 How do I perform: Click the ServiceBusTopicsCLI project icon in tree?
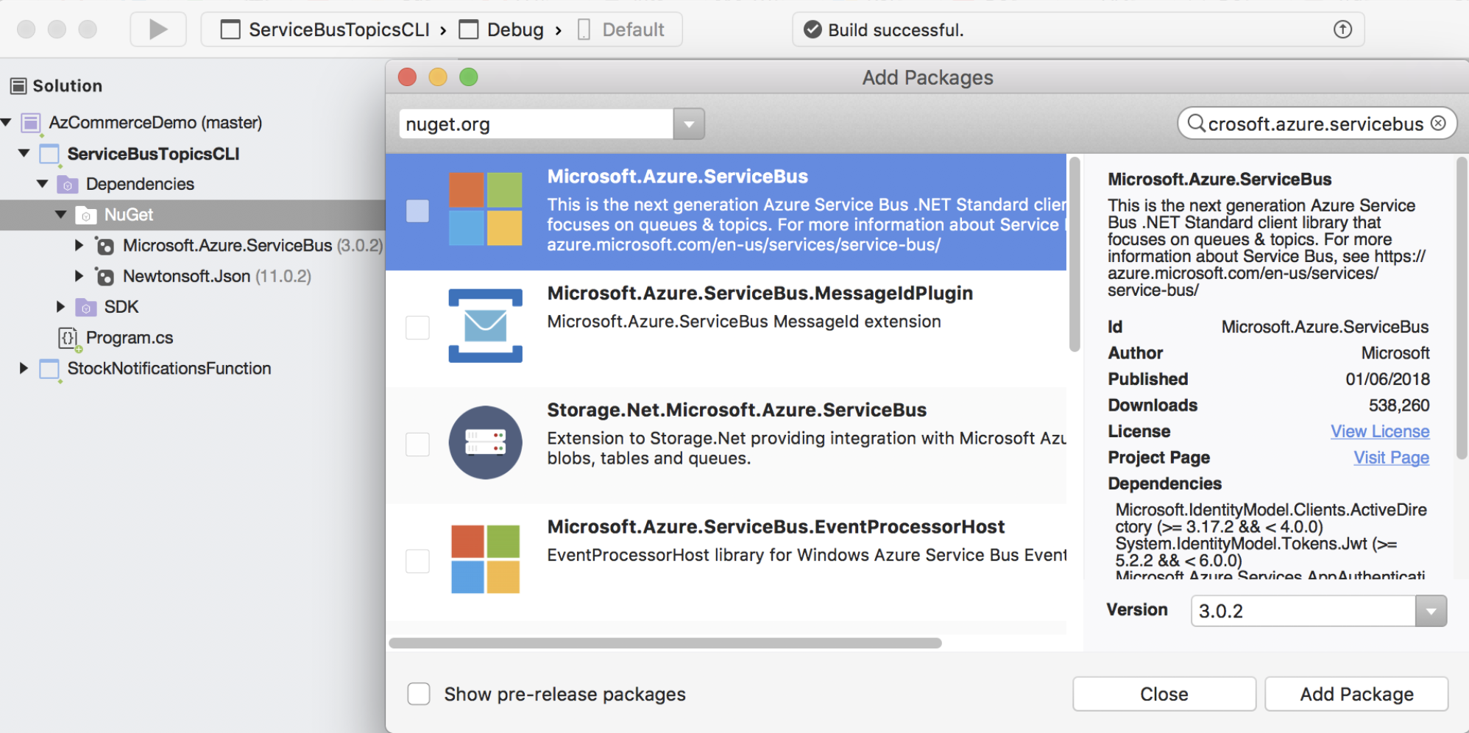(49, 154)
